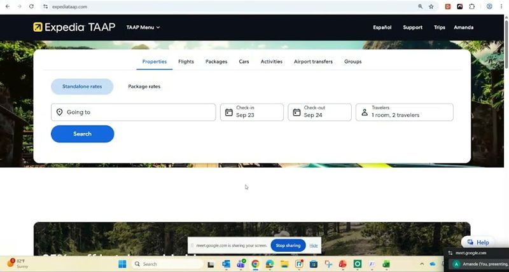This screenshot has width=509, height=272.
Task: Open the Chrome three-dot menu
Action: click(501, 6)
